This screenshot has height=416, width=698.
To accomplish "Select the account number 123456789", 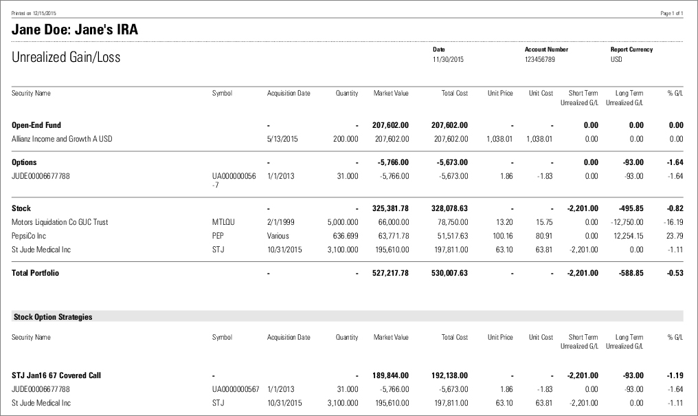I will [x=539, y=60].
